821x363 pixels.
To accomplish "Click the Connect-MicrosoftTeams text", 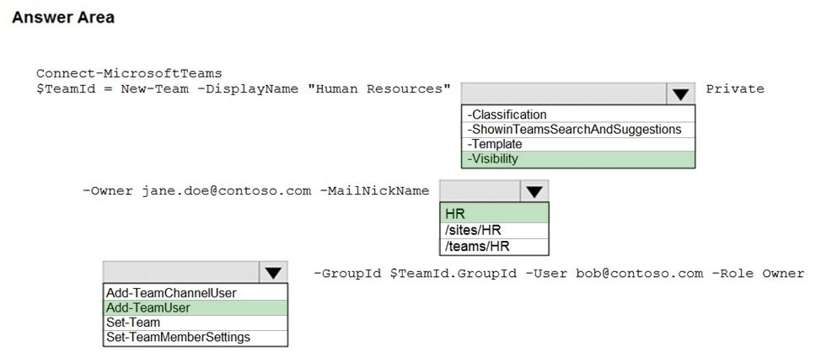I will coord(129,73).
